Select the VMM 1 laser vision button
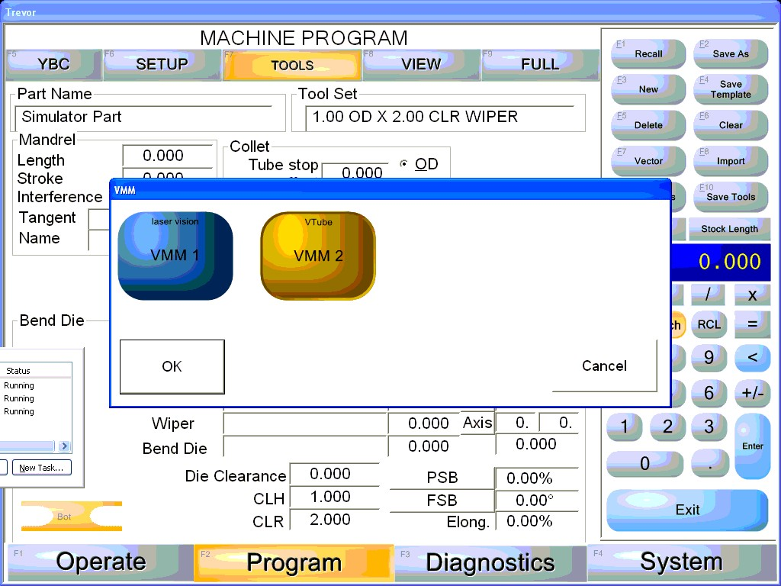The height and width of the screenshot is (586, 781). [x=175, y=256]
